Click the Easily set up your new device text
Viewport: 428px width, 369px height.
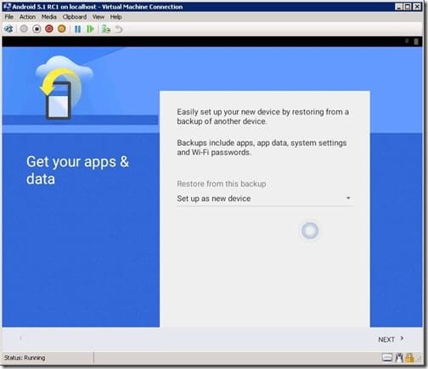[x=262, y=116]
